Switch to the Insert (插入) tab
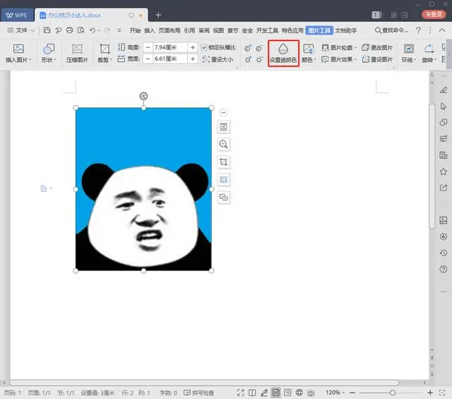This screenshot has width=452, height=399. [x=149, y=30]
